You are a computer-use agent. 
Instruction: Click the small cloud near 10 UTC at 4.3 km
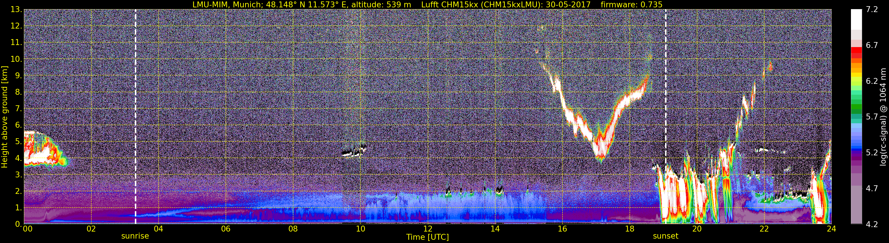pyautogui.click(x=354, y=152)
